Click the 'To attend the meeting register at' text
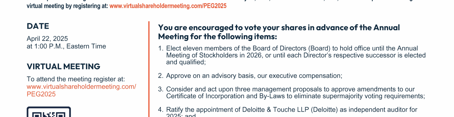This screenshot has width=454, height=117. click(x=76, y=79)
